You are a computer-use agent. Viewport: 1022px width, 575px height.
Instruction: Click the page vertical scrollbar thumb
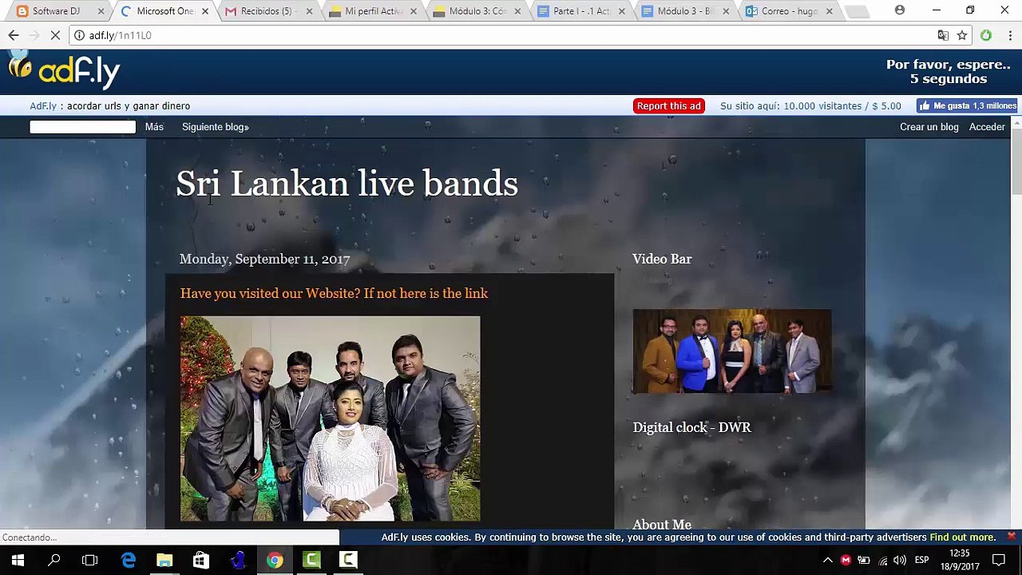[1016, 160]
